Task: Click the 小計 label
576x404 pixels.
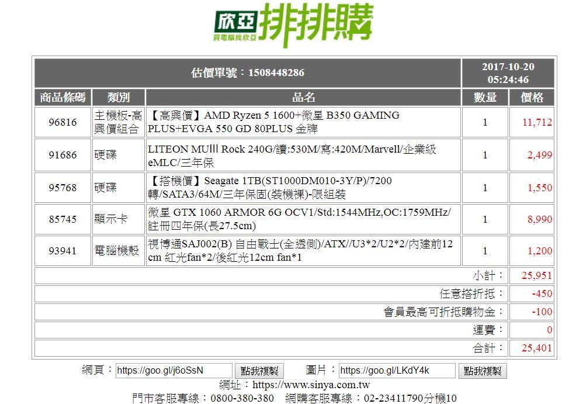Action: (487, 276)
